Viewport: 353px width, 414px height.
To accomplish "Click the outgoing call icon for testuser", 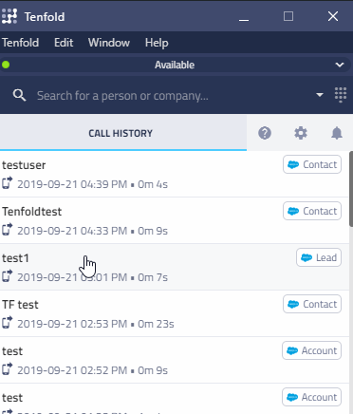I will point(8,183).
